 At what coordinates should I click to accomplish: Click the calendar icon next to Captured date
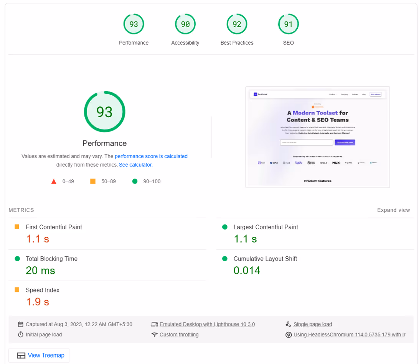[x=21, y=324]
